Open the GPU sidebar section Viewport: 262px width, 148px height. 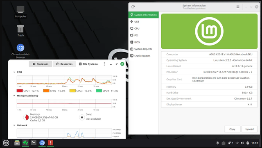pos(144,28)
